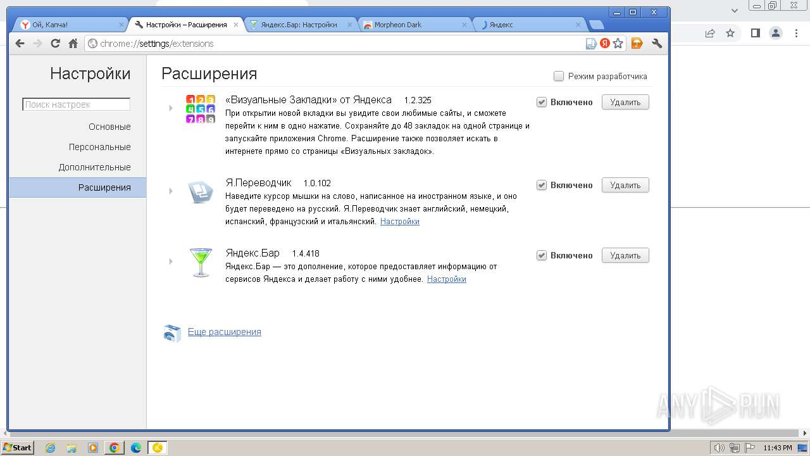Click Удалить for Яндекс.Бар

pos(625,255)
